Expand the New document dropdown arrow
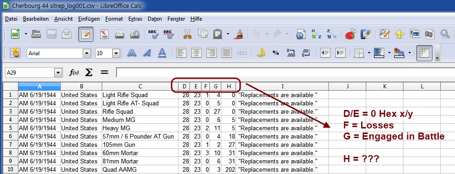455x174 pixels. coord(26,34)
